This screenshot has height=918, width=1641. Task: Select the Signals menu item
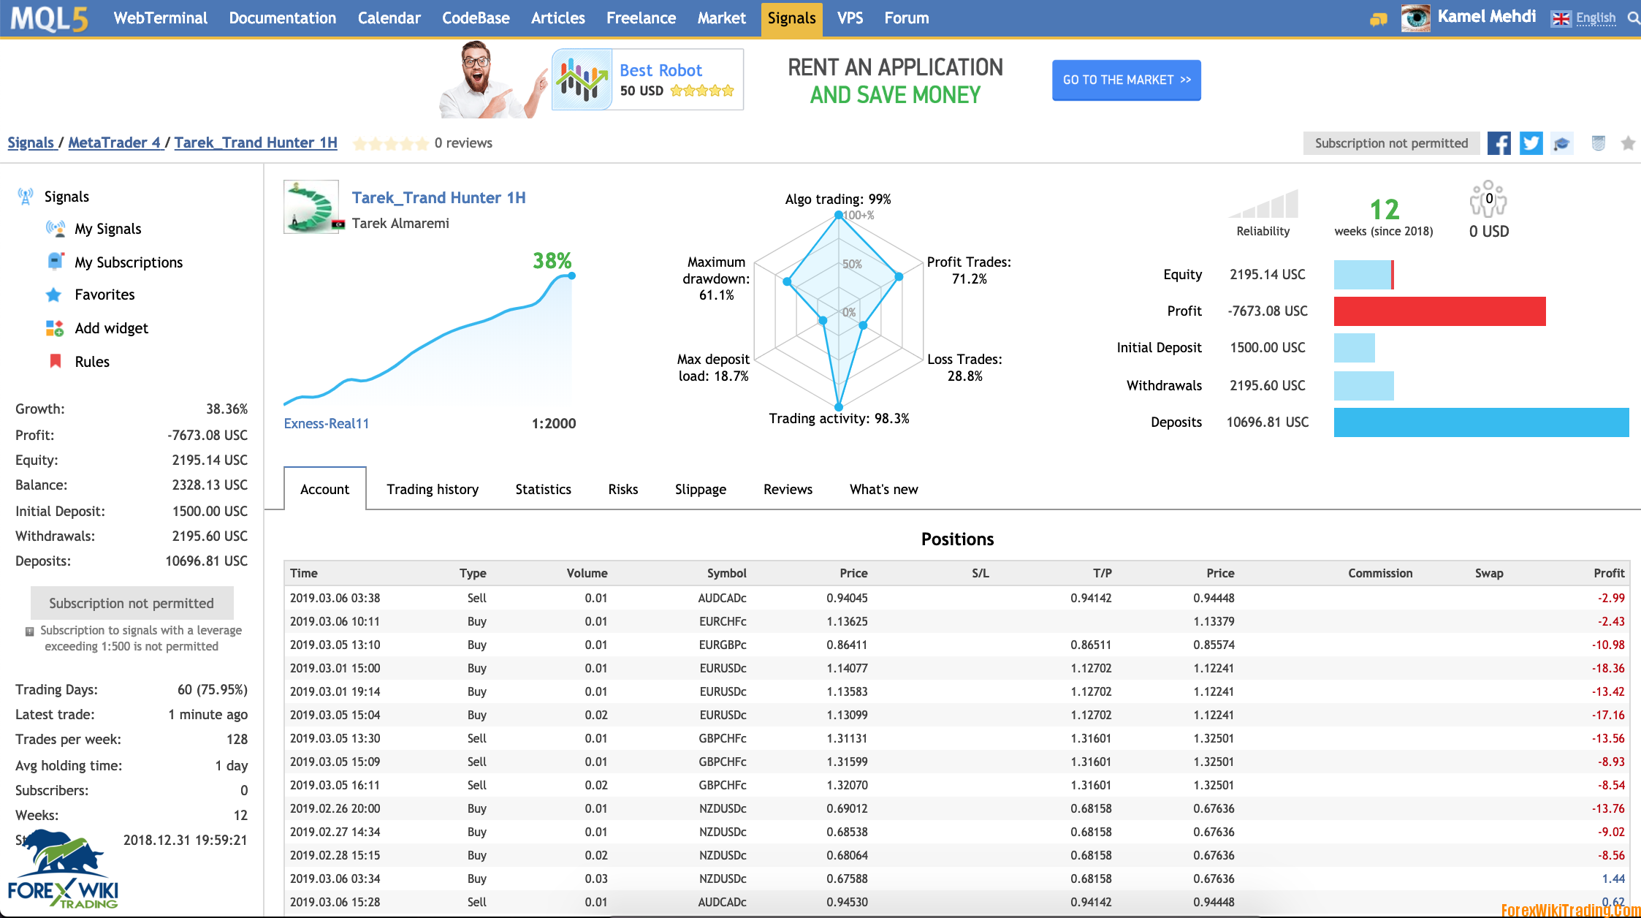click(791, 18)
